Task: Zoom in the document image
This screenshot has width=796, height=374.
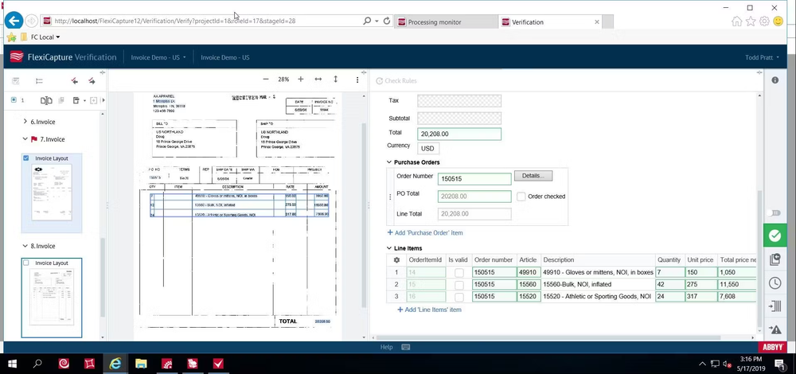Action: 301,80
